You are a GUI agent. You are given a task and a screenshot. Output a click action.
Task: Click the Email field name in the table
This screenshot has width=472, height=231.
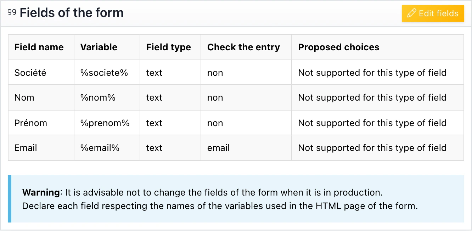click(x=26, y=148)
